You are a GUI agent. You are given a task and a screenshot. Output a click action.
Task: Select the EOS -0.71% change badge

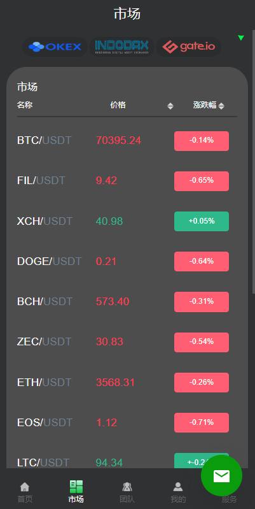[x=202, y=422]
